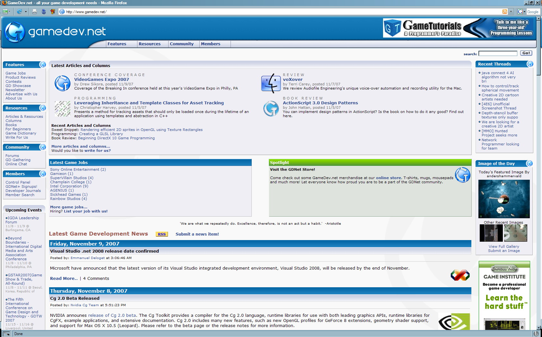Click the orange arrow toolbar icon
The height and width of the screenshot is (337, 542).
tap(53, 12)
